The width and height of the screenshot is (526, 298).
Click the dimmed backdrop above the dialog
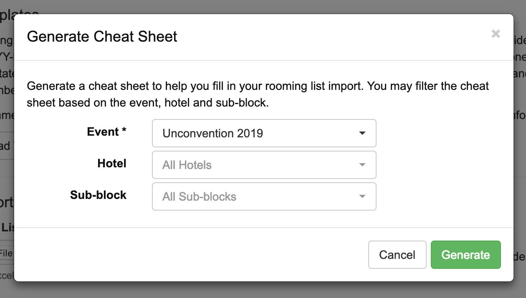pos(263,7)
